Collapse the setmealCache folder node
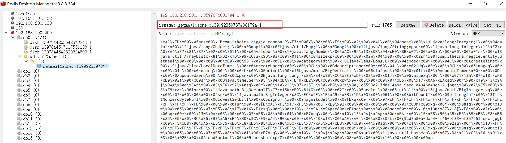Screen dimensions: 506x143 coord(19,57)
